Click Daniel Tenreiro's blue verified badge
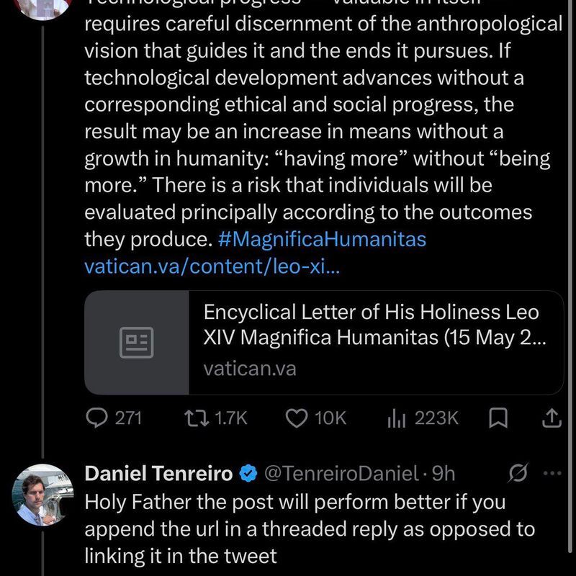 pyautogui.click(x=248, y=474)
